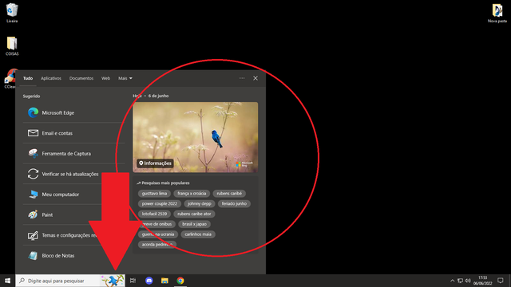Search for carlinhos maia
The width and height of the screenshot is (511, 287).
point(198,234)
